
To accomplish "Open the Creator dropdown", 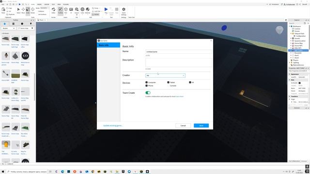I will [x=165, y=75].
